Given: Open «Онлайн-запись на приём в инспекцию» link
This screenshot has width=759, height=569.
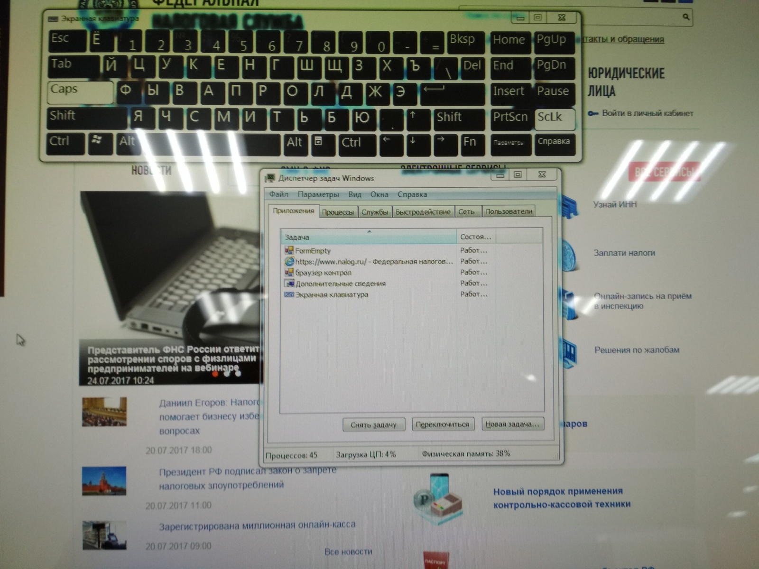Looking at the screenshot, I should click(x=643, y=301).
